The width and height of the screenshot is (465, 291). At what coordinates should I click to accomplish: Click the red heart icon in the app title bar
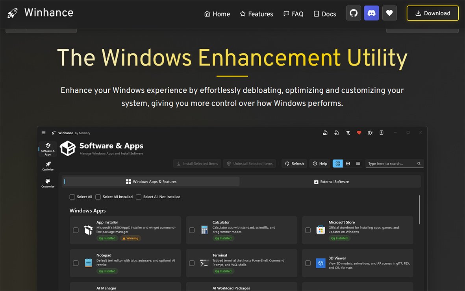(359, 133)
